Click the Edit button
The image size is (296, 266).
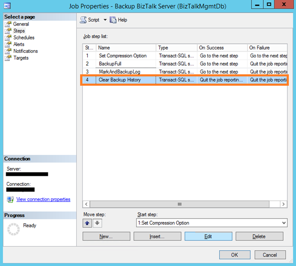(208, 237)
